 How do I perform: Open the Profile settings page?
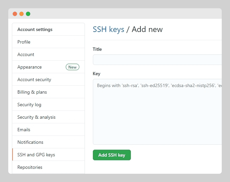(x=24, y=42)
